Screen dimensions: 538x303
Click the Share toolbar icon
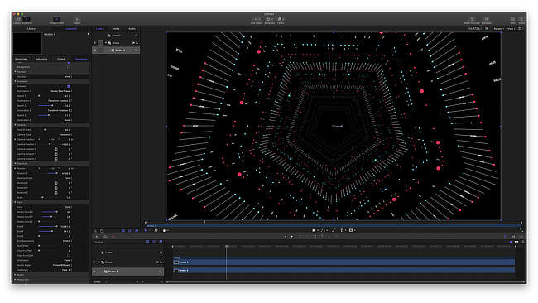point(521,20)
